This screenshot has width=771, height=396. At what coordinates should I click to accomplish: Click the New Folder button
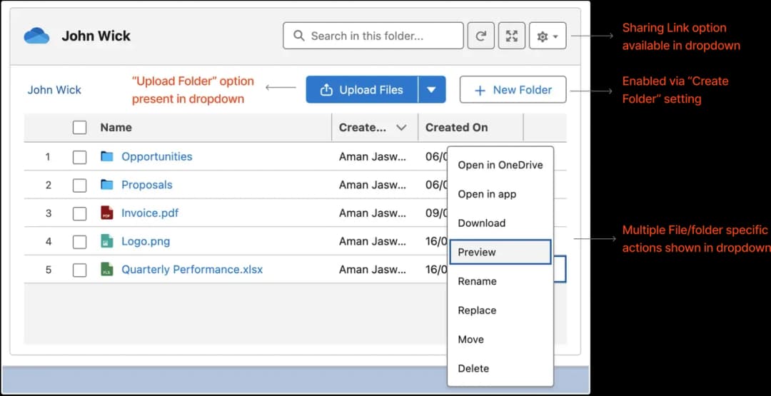513,89
